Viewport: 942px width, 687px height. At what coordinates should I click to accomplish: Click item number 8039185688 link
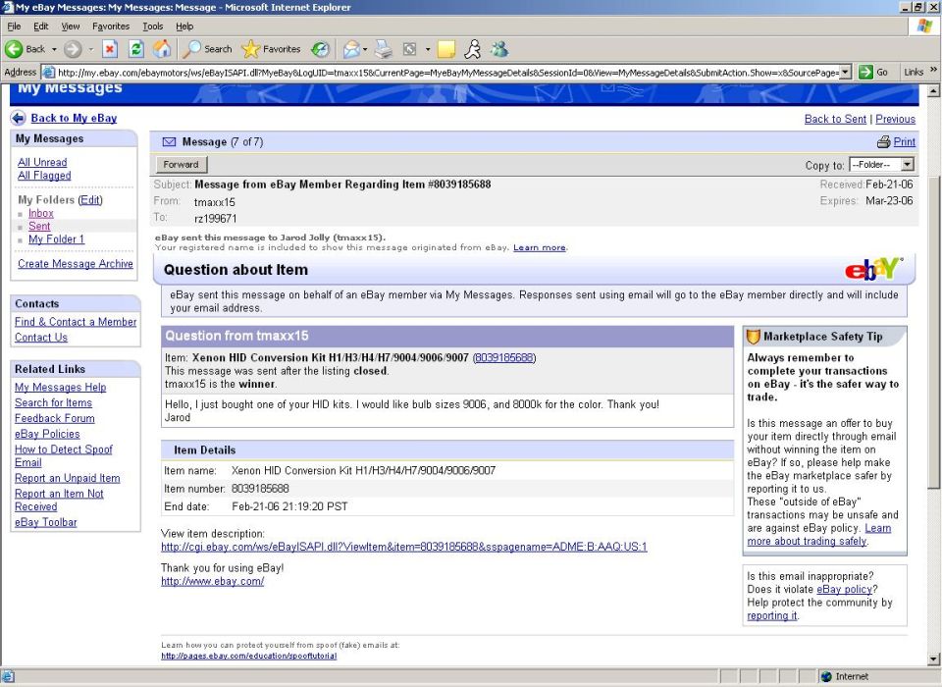pyautogui.click(x=504, y=357)
